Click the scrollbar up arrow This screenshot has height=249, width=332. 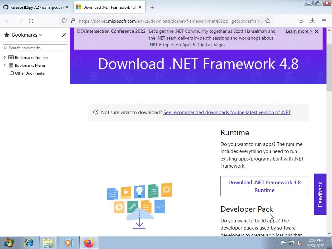(x=329, y=30)
